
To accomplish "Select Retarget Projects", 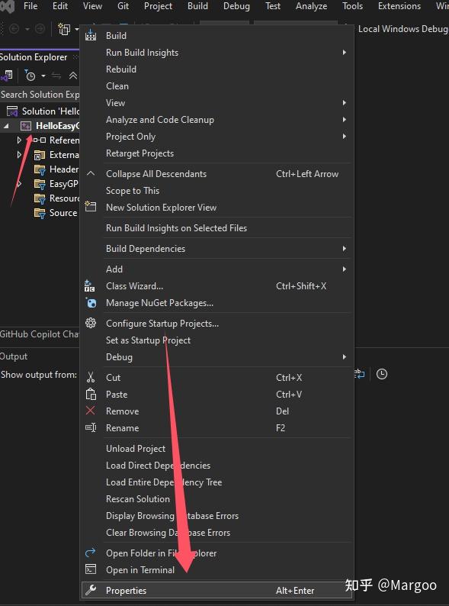I will (140, 153).
